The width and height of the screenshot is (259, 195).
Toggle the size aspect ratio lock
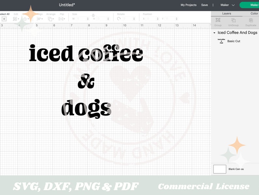tap(93, 15)
